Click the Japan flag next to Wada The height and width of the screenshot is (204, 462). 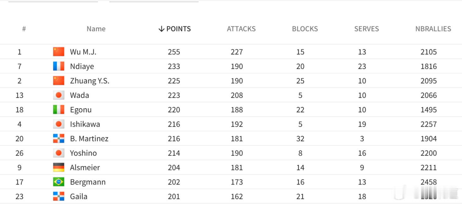58,95
